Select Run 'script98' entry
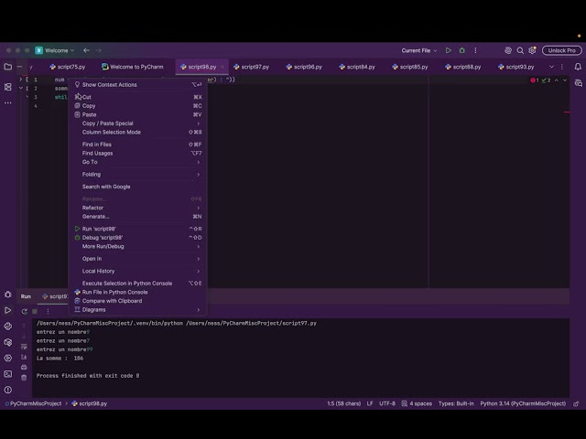The image size is (586, 439). pyautogui.click(x=138, y=229)
